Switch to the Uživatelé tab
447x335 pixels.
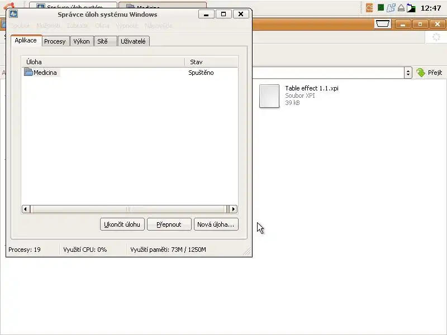point(133,41)
